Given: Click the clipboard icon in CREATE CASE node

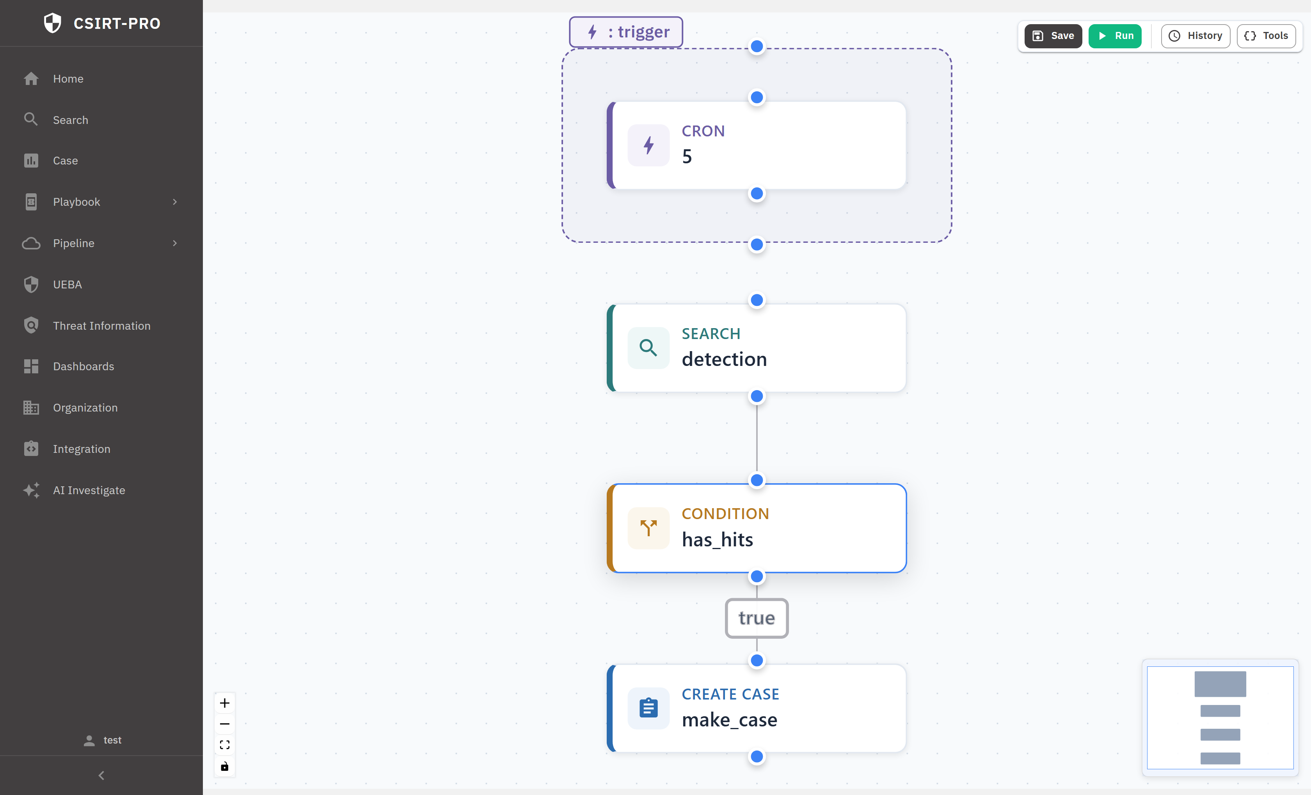Looking at the screenshot, I should 648,708.
